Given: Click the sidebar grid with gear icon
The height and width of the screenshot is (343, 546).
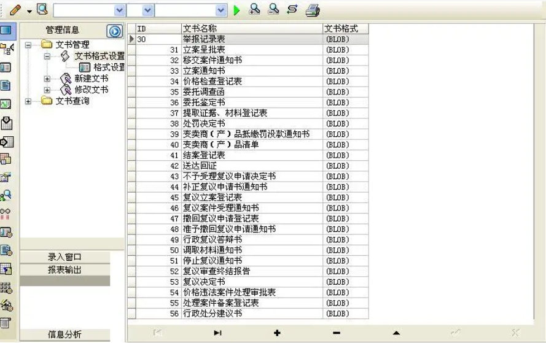Looking at the screenshot, I should coord(6,288).
